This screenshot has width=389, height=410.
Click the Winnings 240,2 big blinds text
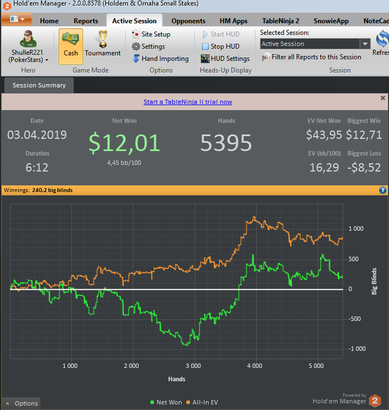tap(38, 190)
